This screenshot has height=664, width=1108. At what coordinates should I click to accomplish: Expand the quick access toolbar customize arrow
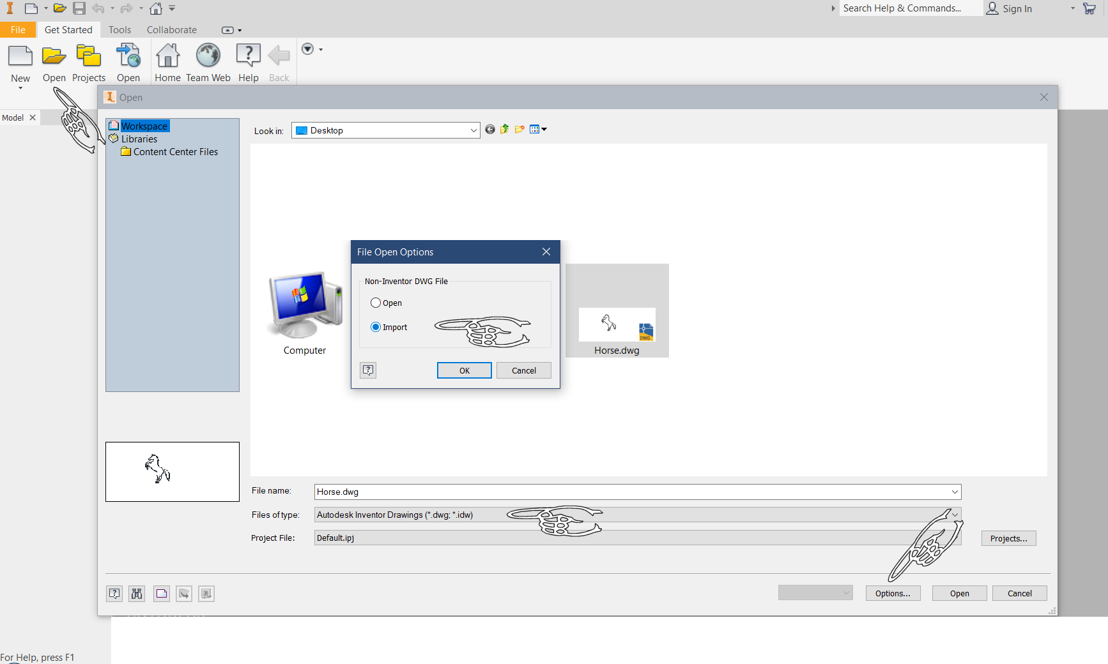(172, 8)
